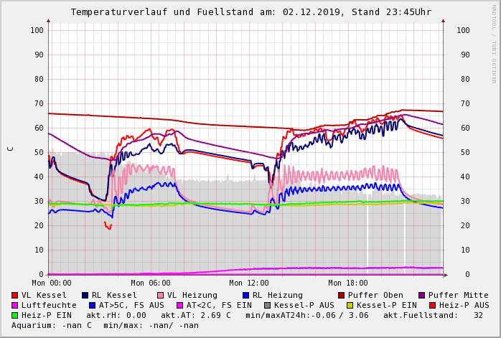Click the blue RL Heizung legend swatch
This screenshot has height=338, width=501.
pos(245,295)
